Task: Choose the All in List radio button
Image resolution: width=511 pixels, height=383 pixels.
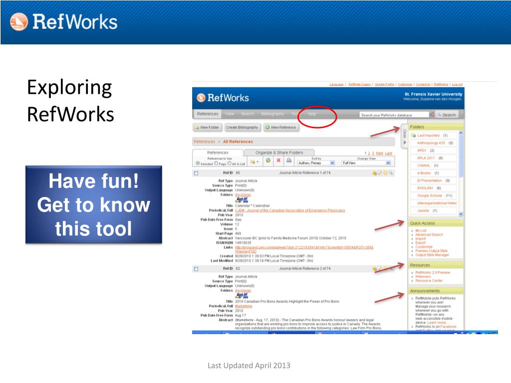Action: pyautogui.click(x=230, y=163)
